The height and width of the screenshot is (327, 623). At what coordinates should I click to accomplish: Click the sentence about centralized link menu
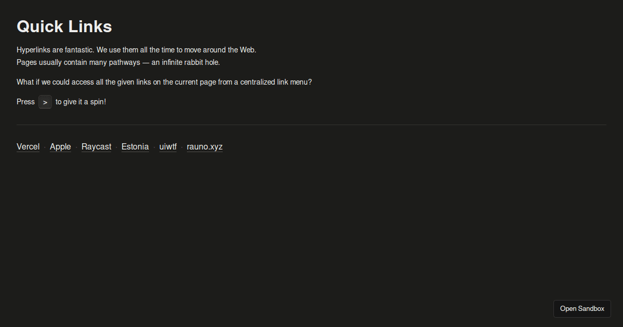click(x=164, y=81)
